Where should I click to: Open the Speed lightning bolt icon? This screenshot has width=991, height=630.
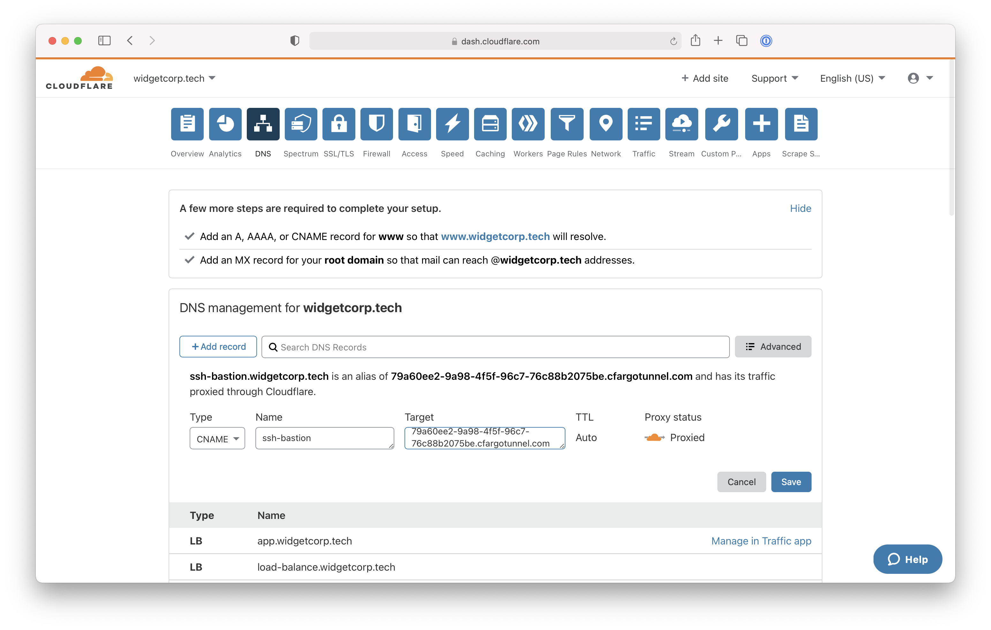pos(452,124)
